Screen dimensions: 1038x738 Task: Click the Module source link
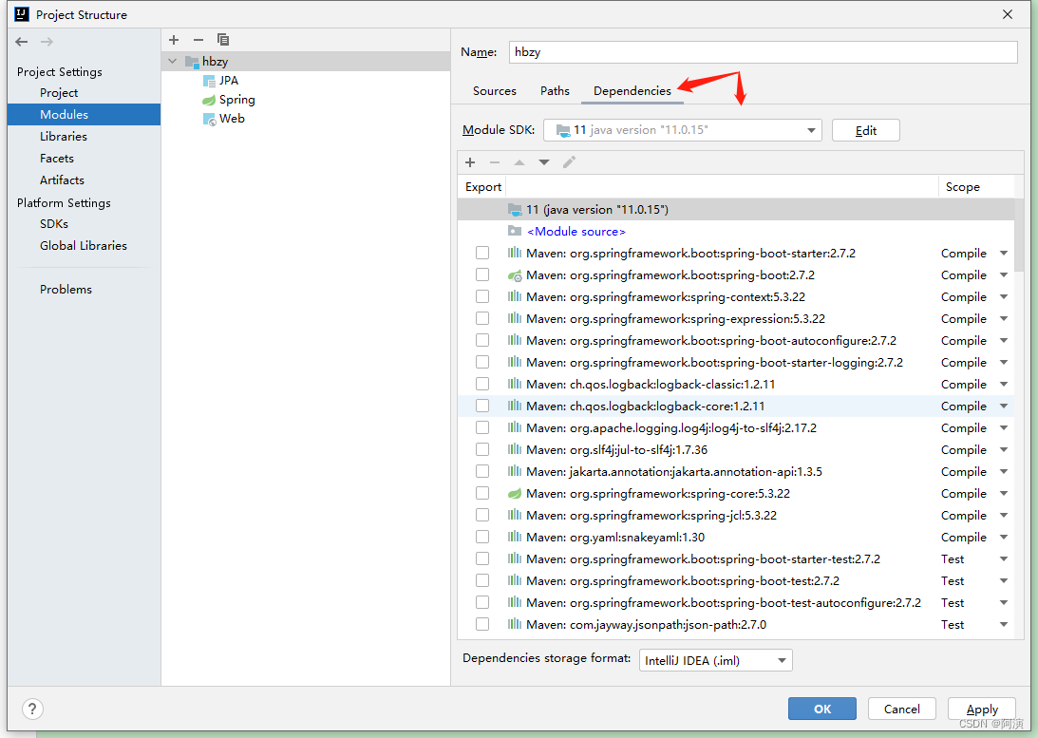tap(576, 232)
